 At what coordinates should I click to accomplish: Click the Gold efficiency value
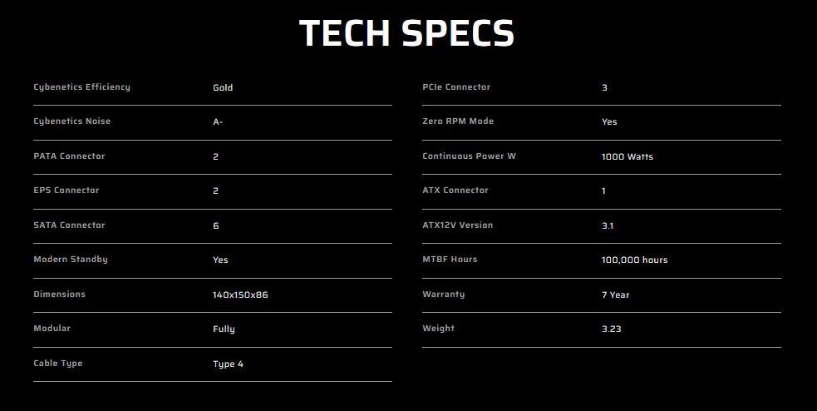coord(223,87)
